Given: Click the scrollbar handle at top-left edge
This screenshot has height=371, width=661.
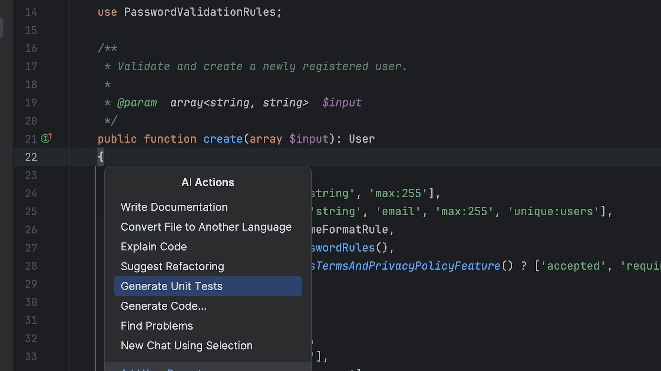Looking at the screenshot, I should tap(2, 27).
